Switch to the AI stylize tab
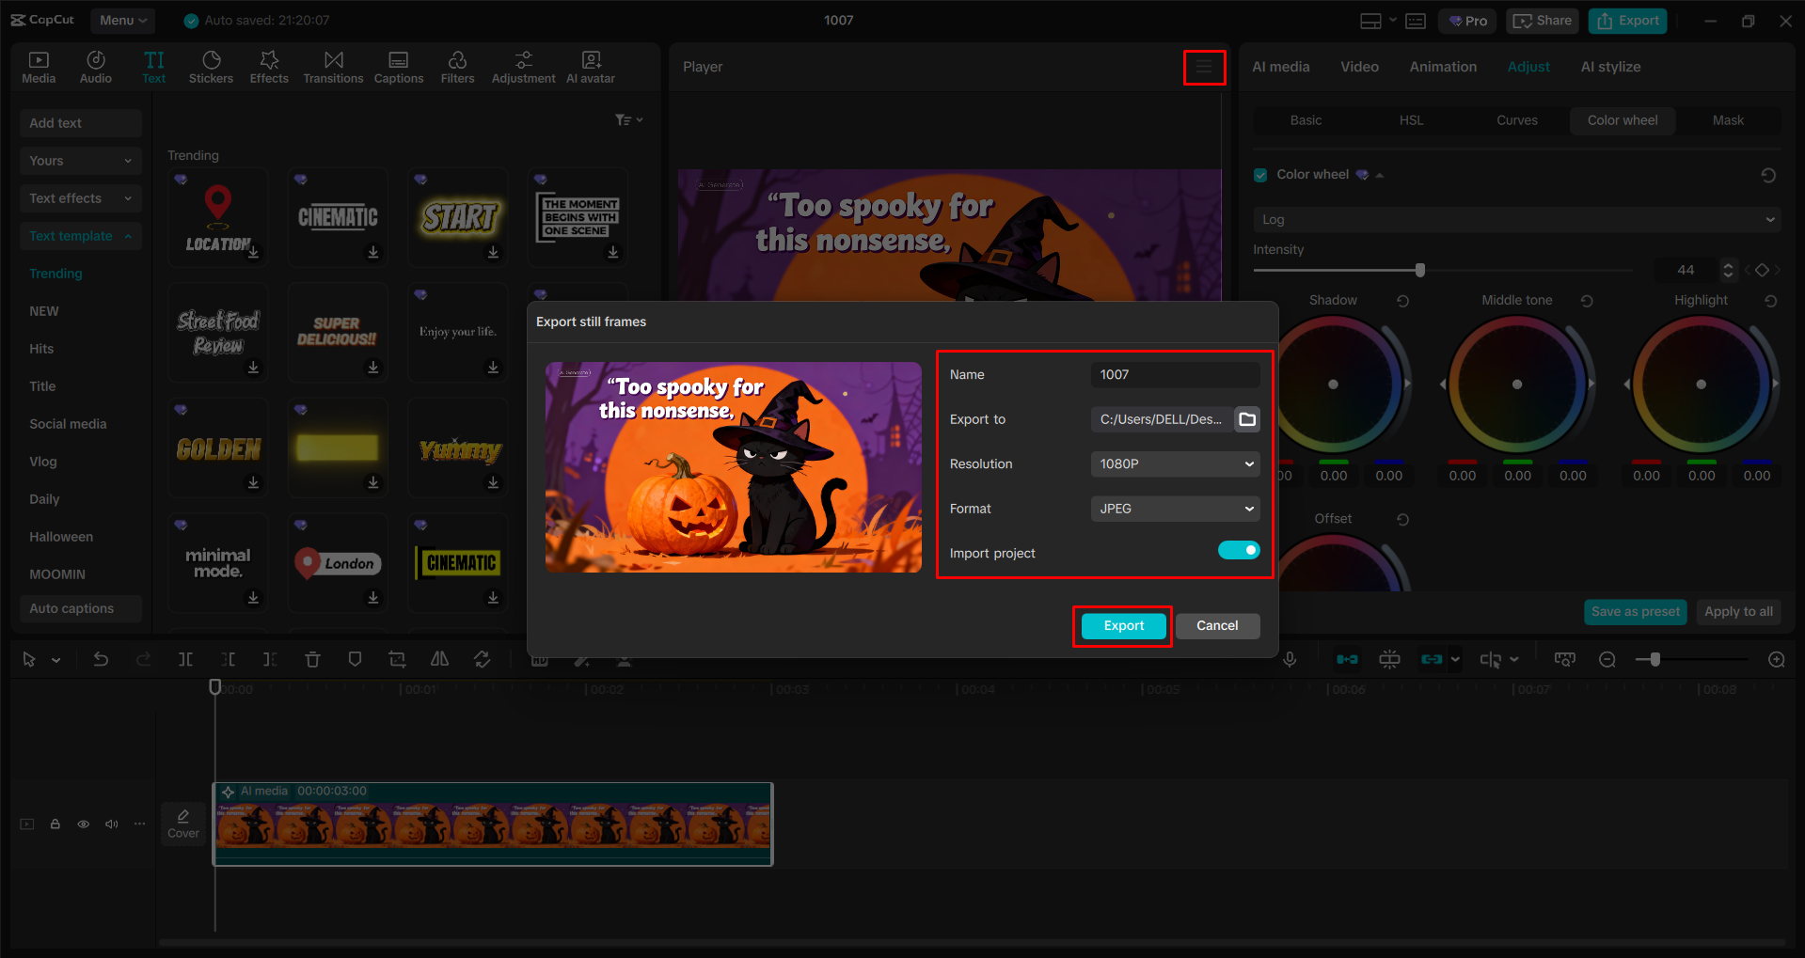 click(x=1610, y=68)
